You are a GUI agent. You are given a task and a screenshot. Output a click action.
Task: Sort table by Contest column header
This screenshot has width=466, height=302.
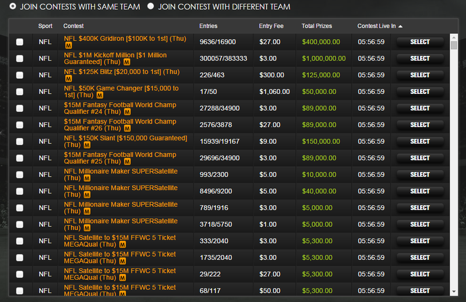(73, 26)
